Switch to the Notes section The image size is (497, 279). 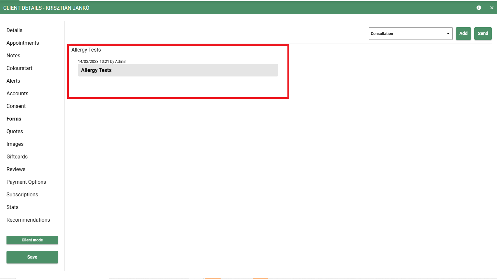13,56
